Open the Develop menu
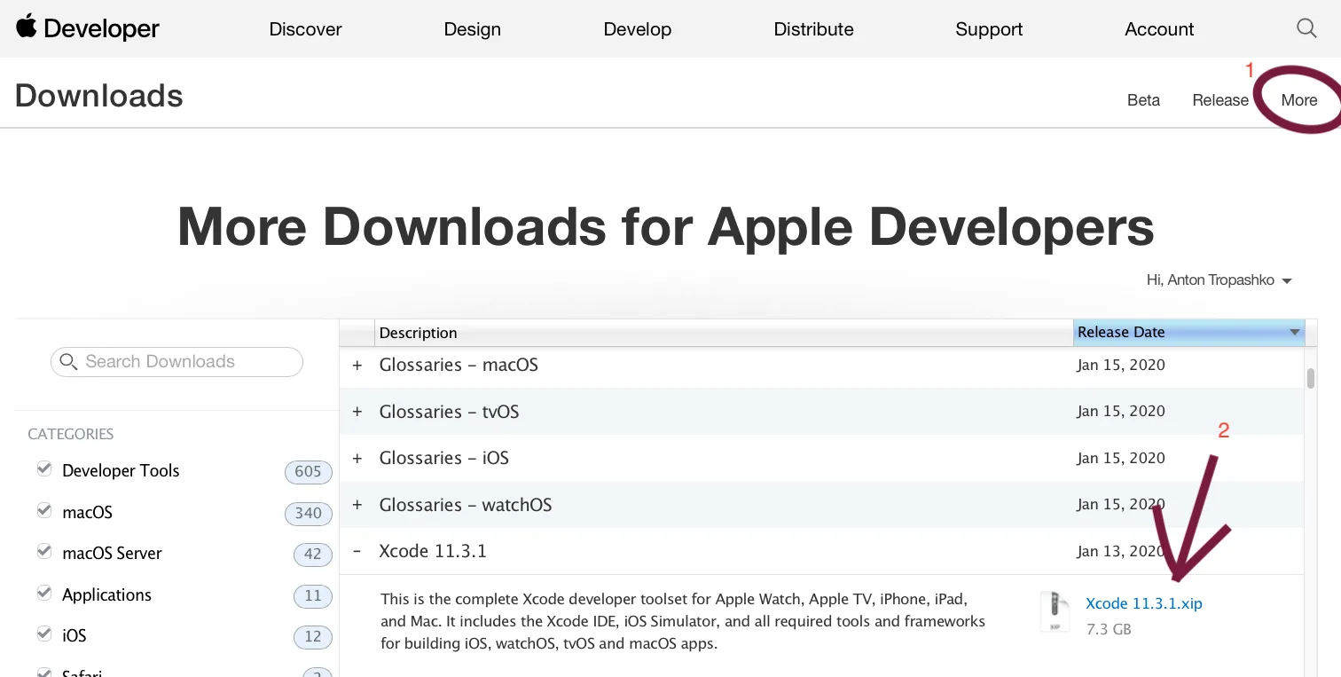This screenshot has width=1341, height=677. [x=638, y=29]
